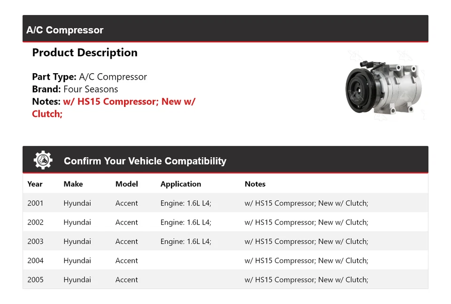
Task: Click the 2005 row notes text
Action: [x=306, y=280]
